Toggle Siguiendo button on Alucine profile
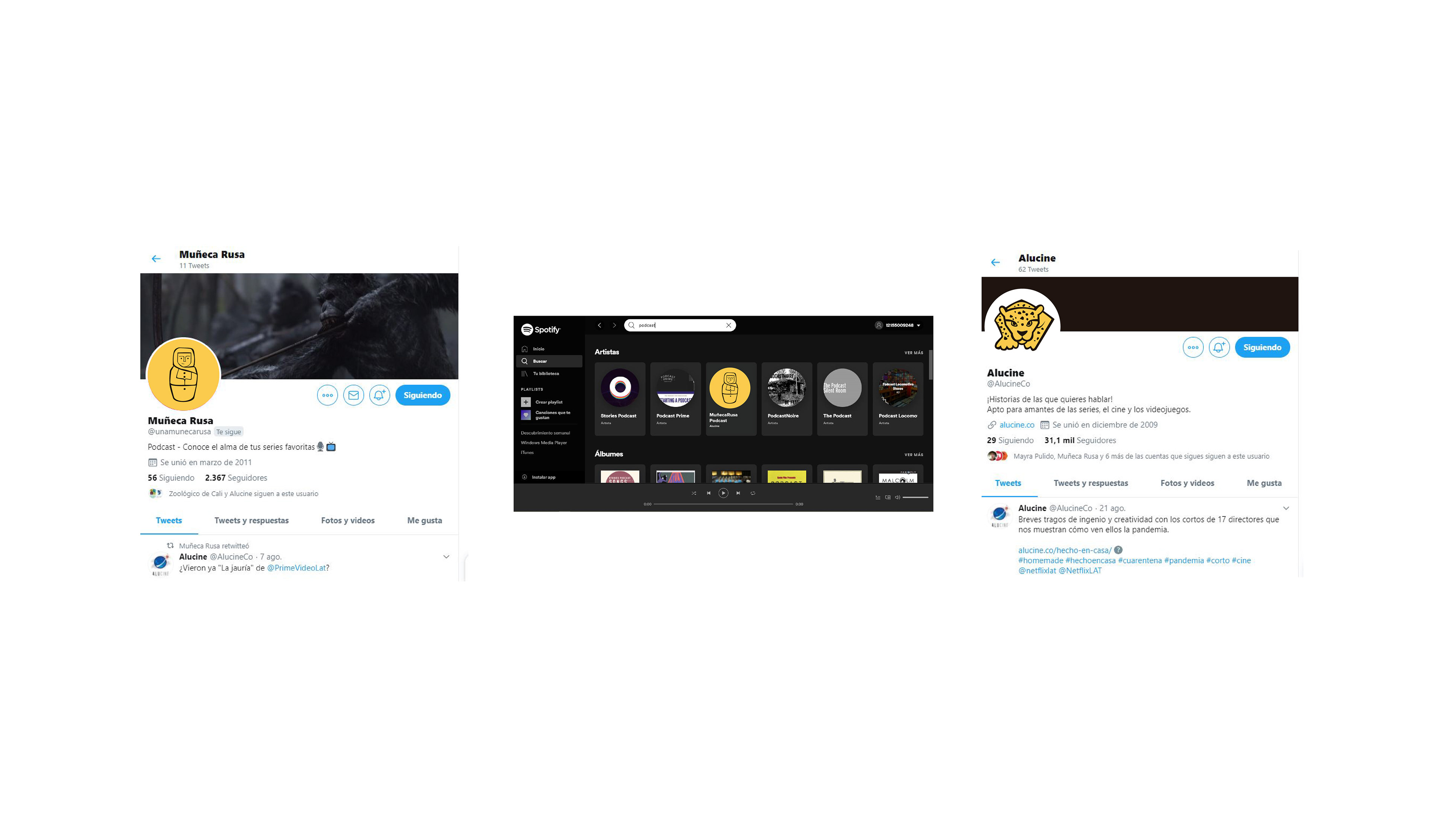Screen dimensions: 1445x813 (x=1262, y=347)
